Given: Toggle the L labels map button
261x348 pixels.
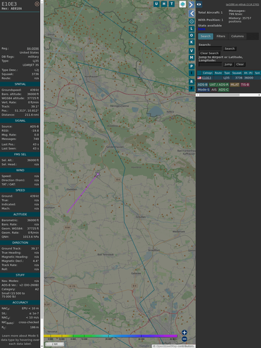Looking at the screenshot, I should pos(191,28).
